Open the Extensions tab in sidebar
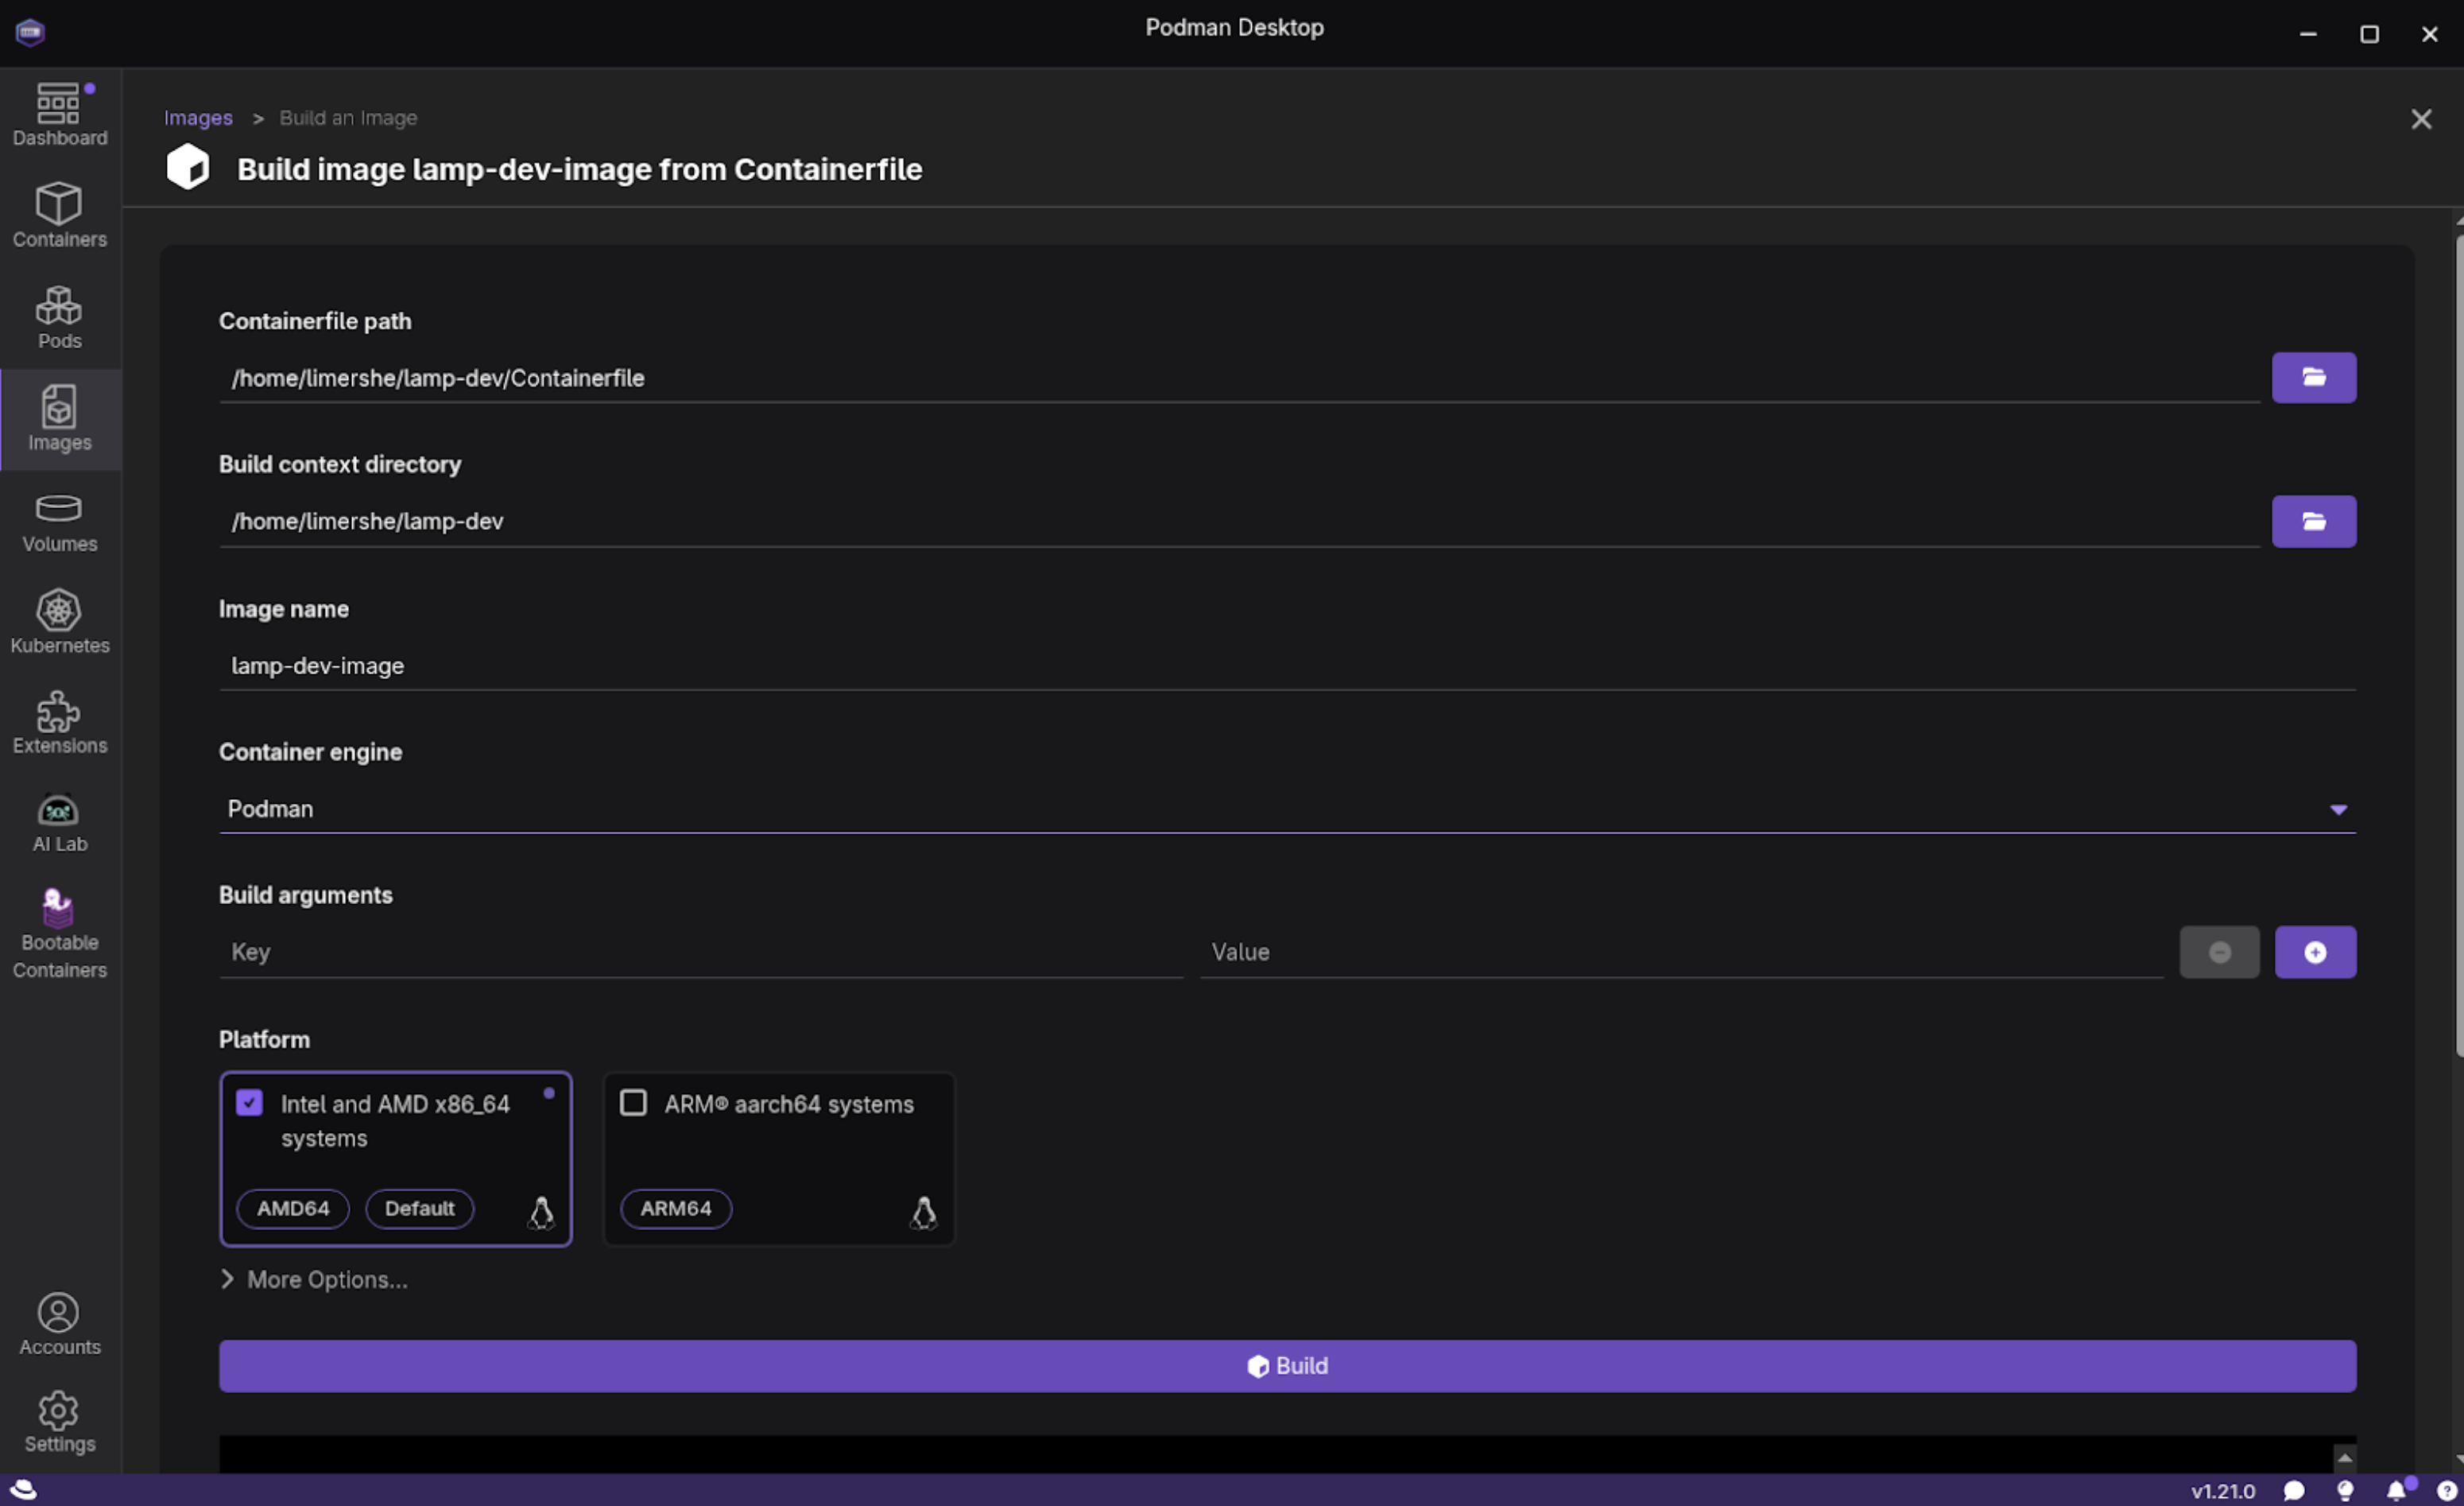Viewport: 2464px width, 1506px height. coord(59,723)
